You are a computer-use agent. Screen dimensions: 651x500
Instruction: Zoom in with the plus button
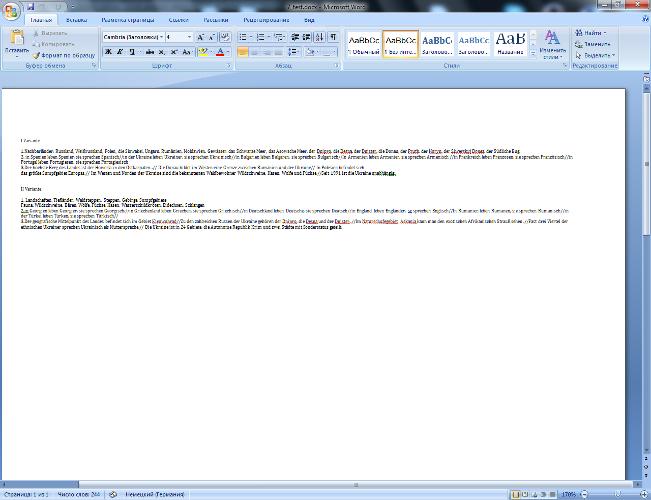point(644,494)
